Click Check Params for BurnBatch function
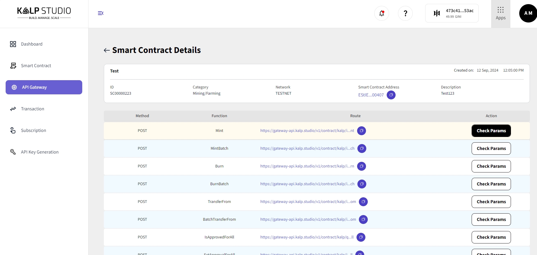537x255 pixels. coord(491,184)
